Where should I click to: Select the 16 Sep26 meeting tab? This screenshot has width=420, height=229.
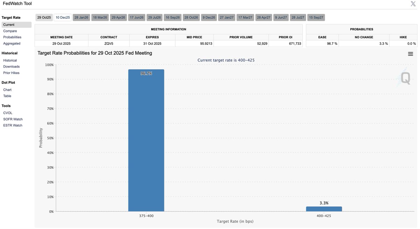[173, 17]
